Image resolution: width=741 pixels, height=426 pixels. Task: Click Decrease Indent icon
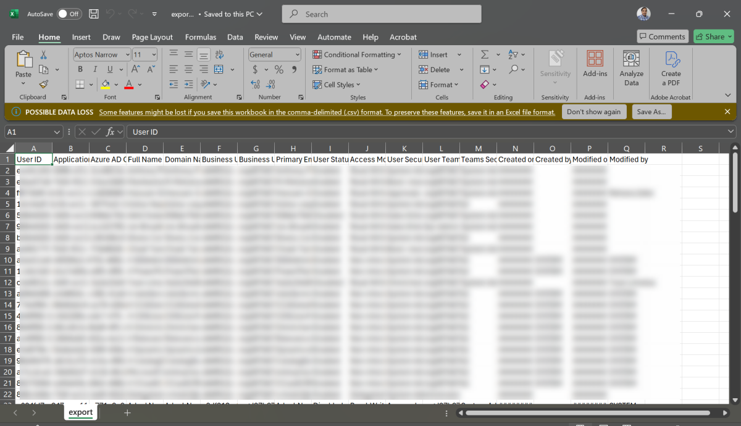(174, 85)
